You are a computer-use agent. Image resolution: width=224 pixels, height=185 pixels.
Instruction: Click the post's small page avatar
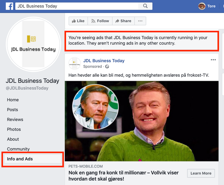pyautogui.click(x=75, y=63)
